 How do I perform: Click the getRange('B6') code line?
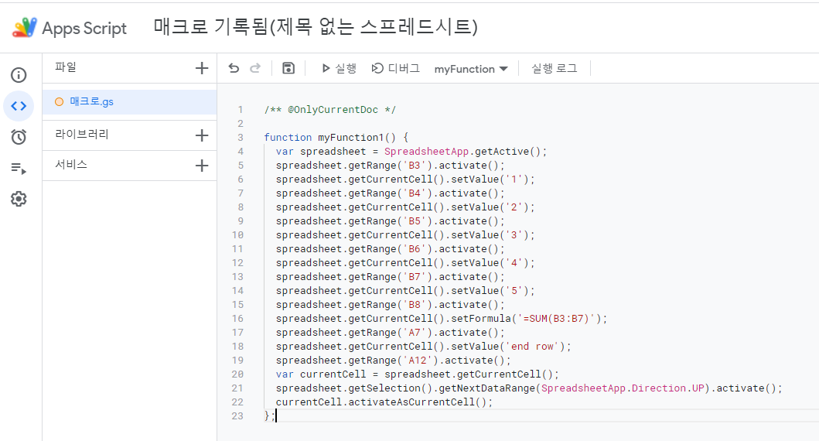coord(391,248)
